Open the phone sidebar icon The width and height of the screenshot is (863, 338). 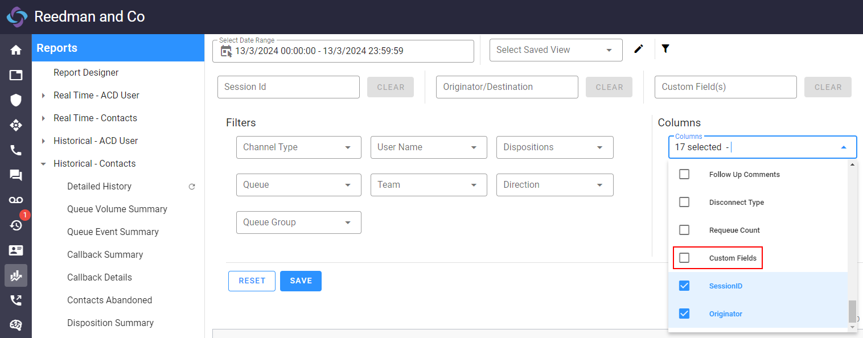(16, 150)
